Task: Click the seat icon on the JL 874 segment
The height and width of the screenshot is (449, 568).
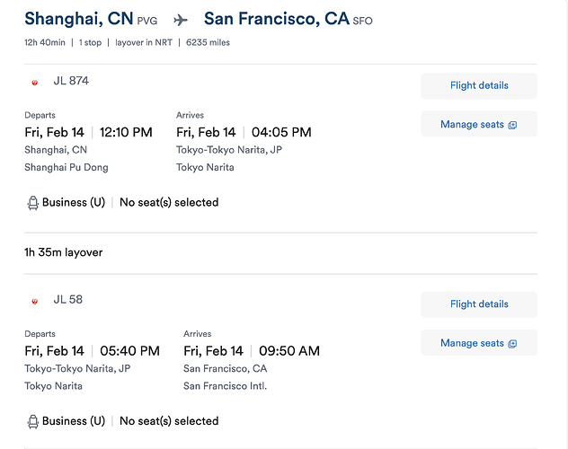Action: (32, 203)
